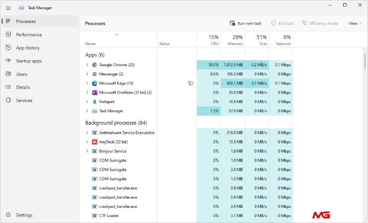Click the Background processes (84) header
The image size is (368, 223).
tap(116, 123)
